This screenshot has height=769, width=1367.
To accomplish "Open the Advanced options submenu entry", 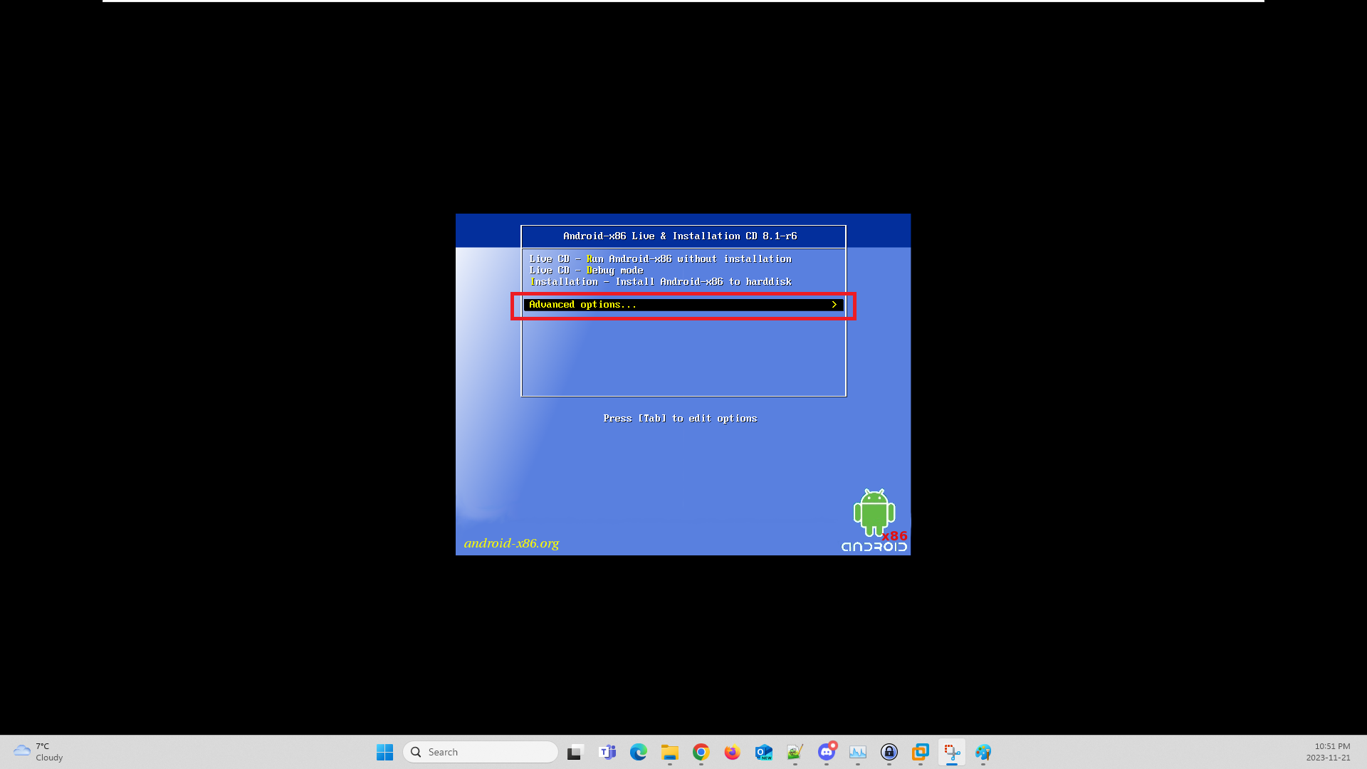I will [x=683, y=305].
